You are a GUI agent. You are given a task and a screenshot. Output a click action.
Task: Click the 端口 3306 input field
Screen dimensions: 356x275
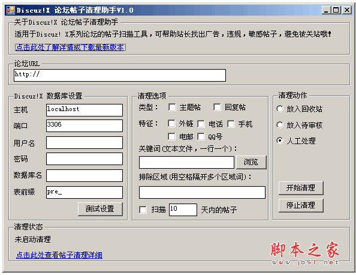click(85, 125)
